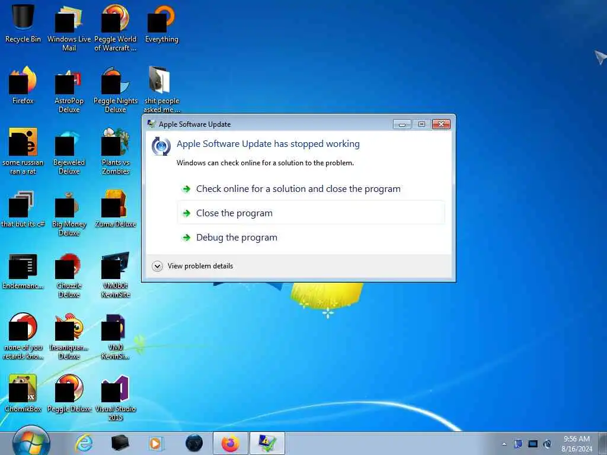Launch Internet Explorer from the taskbar
Image resolution: width=607 pixels, height=455 pixels.
click(84, 443)
